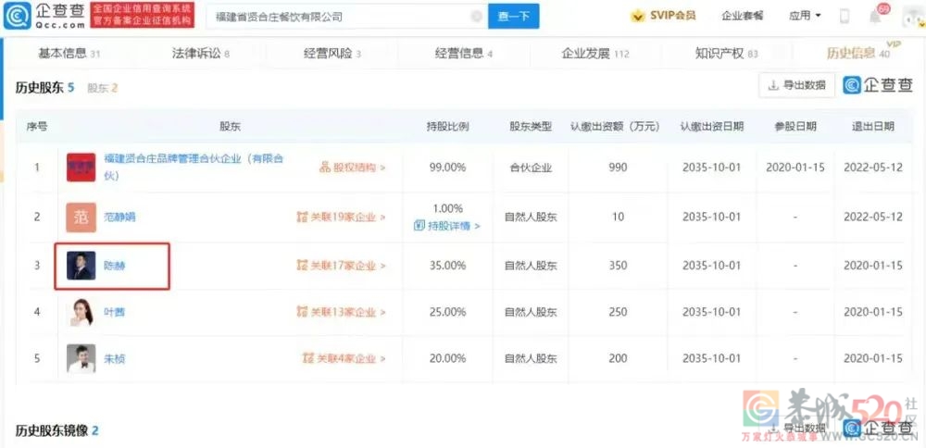Click the photo avatar of 陈赫
Image resolution: width=926 pixels, height=448 pixels.
click(81, 266)
